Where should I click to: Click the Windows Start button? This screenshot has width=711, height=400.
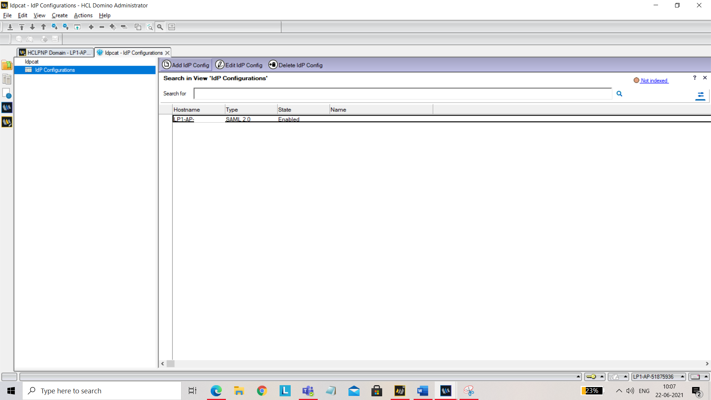(x=11, y=391)
